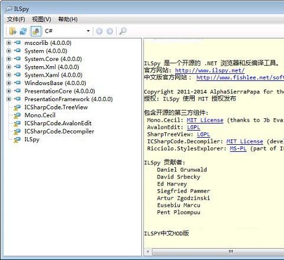The height and width of the screenshot is (260, 284).
Task: Open Mono.Cecil MIT License link
Action: pyautogui.click(x=205, y=120)
